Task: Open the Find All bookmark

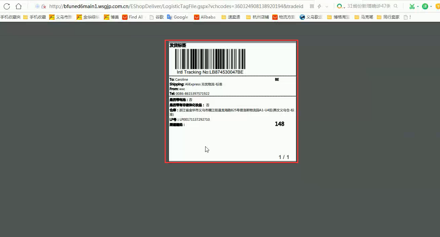Action: coord(133,17)
